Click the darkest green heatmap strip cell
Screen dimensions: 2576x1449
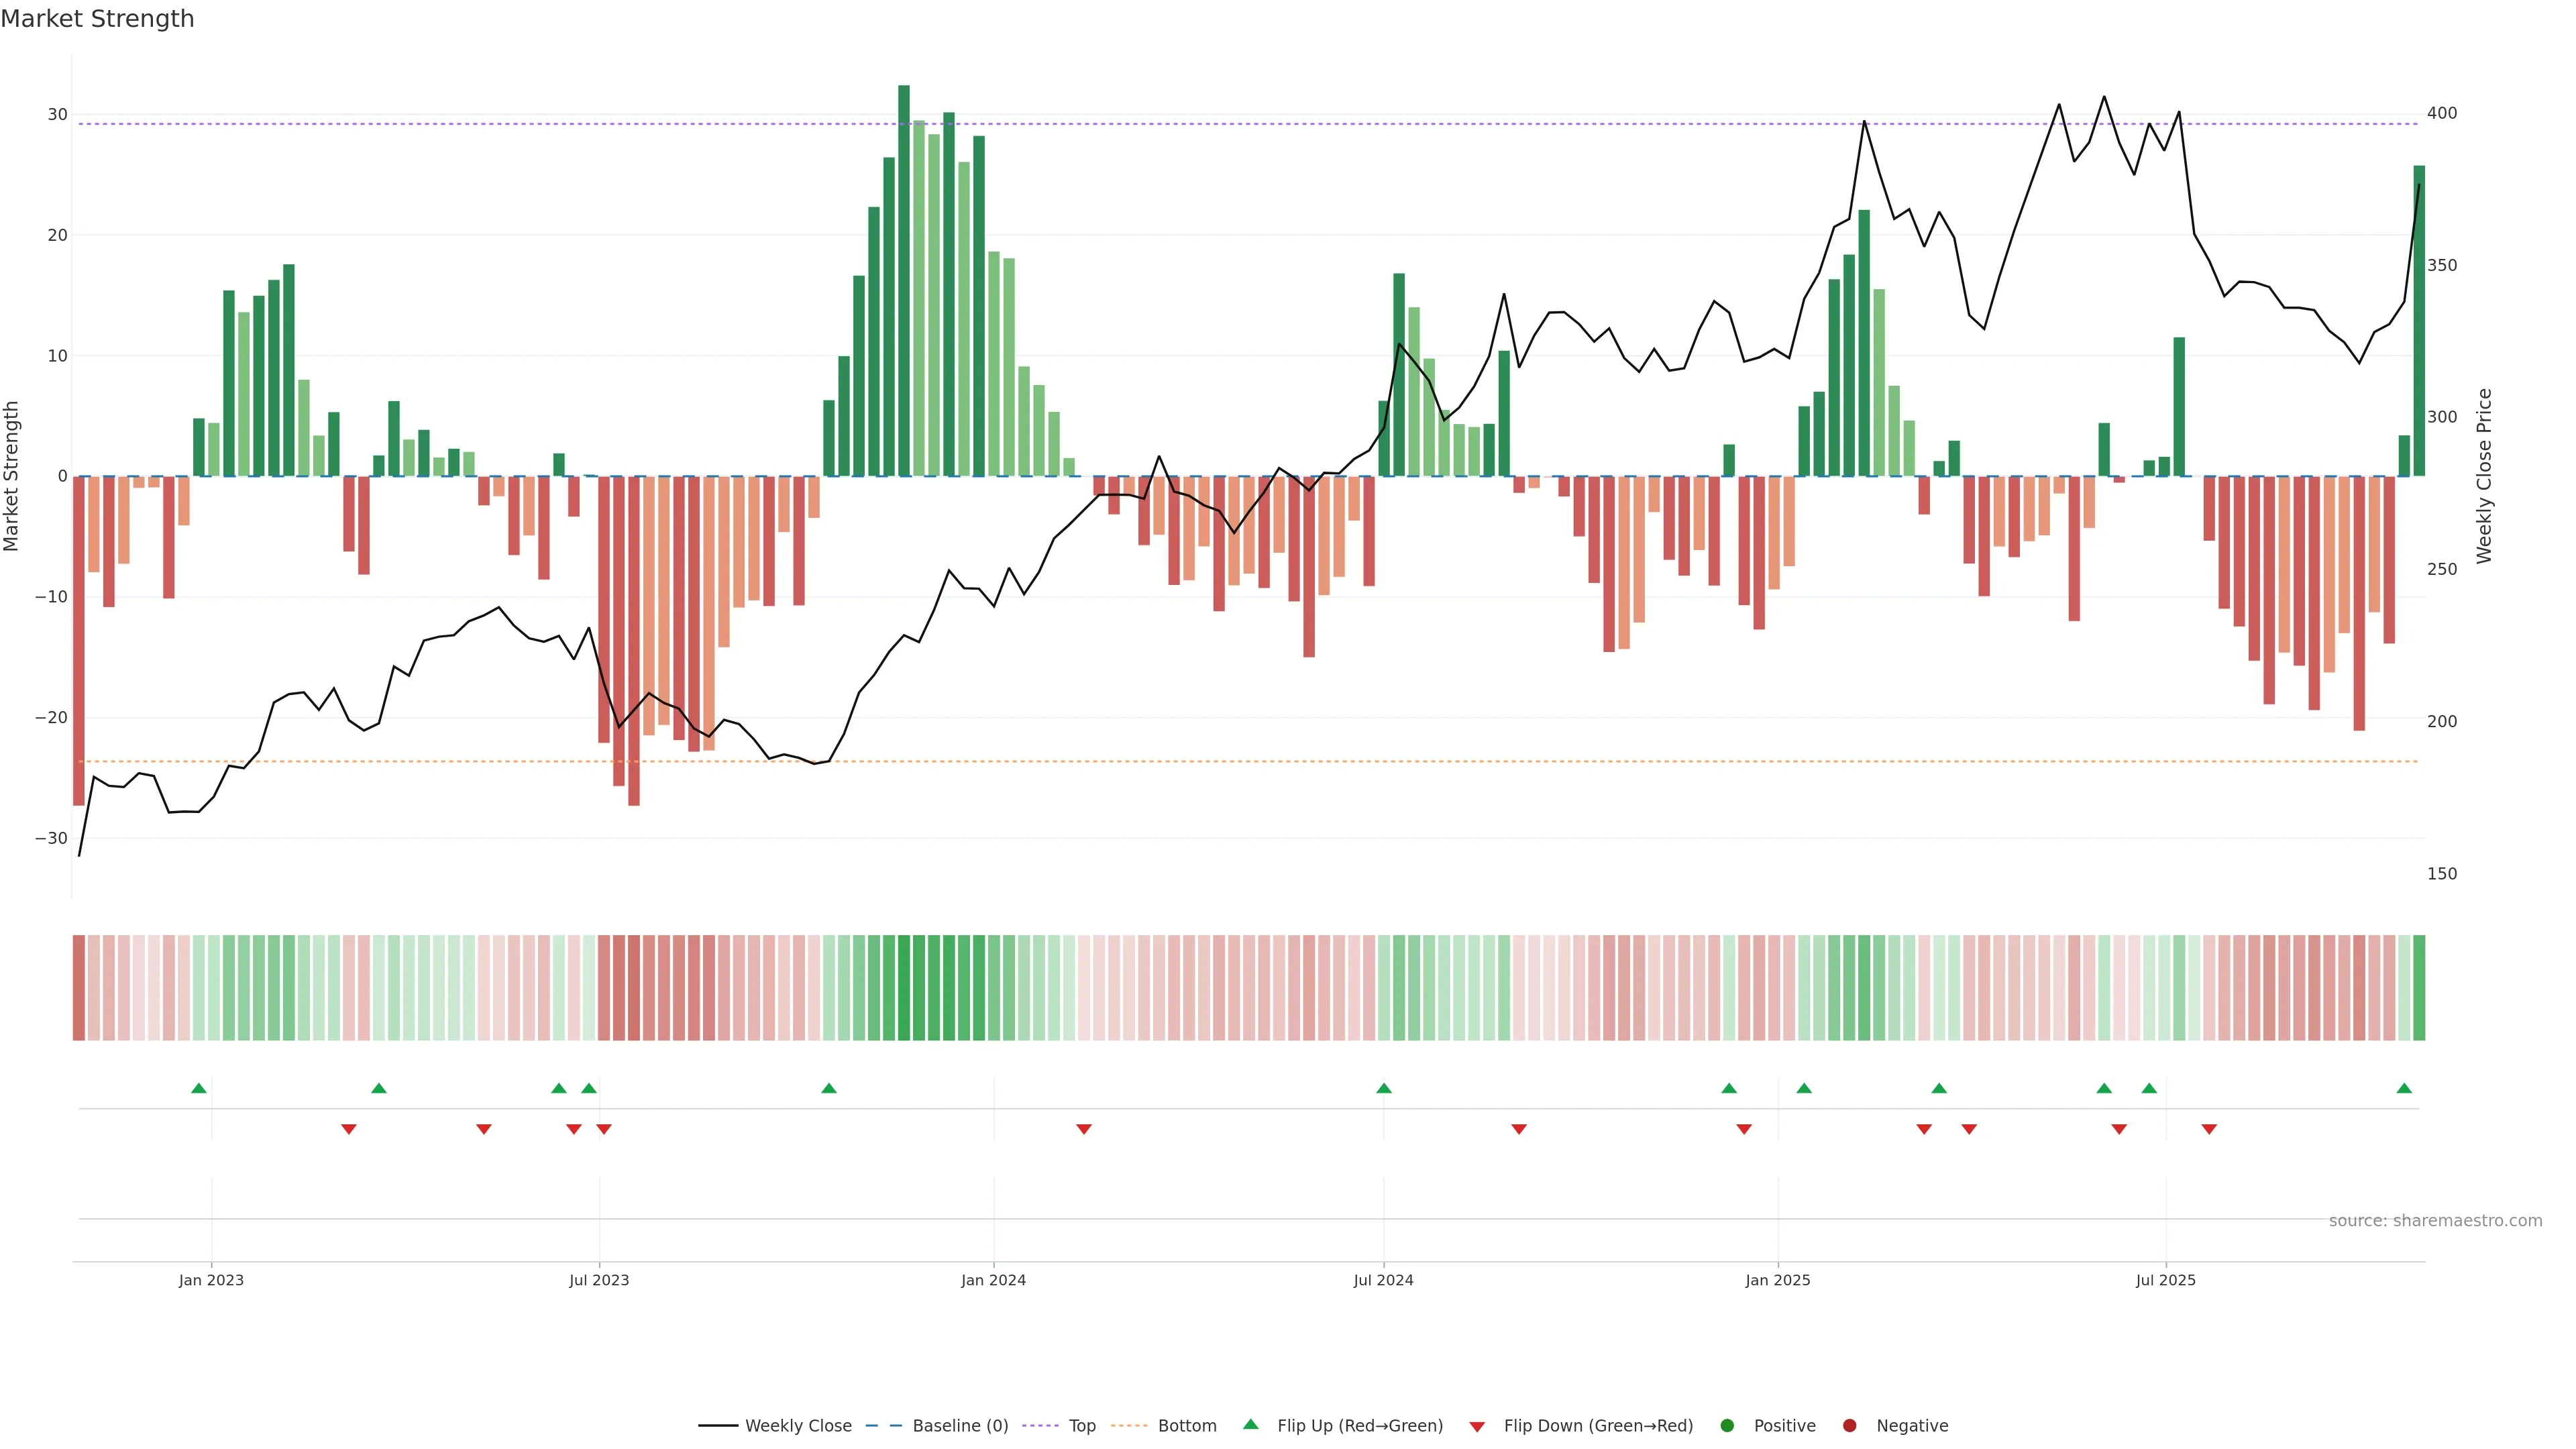(x=904, y=988)
